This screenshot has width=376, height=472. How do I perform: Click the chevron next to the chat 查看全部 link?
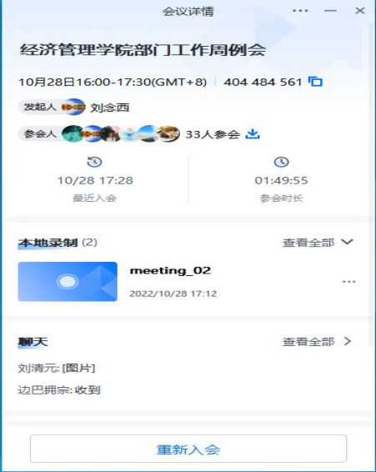pyautogui.click(x=348, y=341)
